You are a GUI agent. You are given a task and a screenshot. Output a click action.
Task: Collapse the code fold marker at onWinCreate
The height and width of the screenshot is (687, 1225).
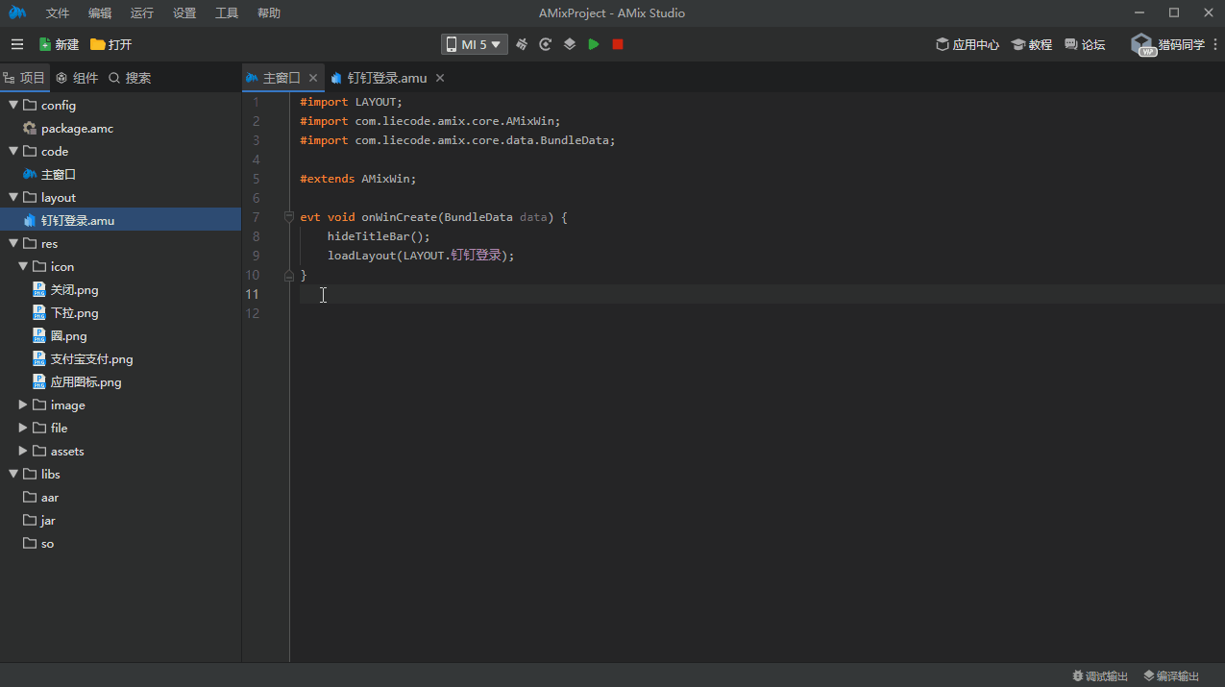tap(289, 217)
